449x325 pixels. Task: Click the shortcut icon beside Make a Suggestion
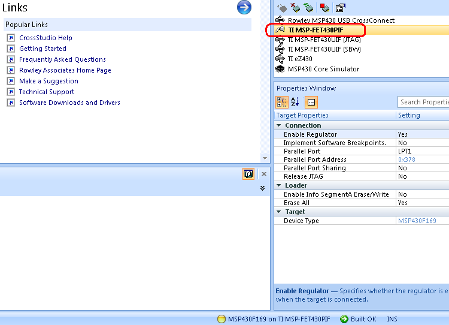tap(11, 81)
